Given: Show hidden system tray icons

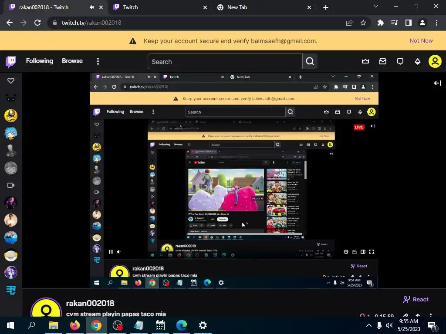Looking at the screenshot, I should [x=368, y=325].
